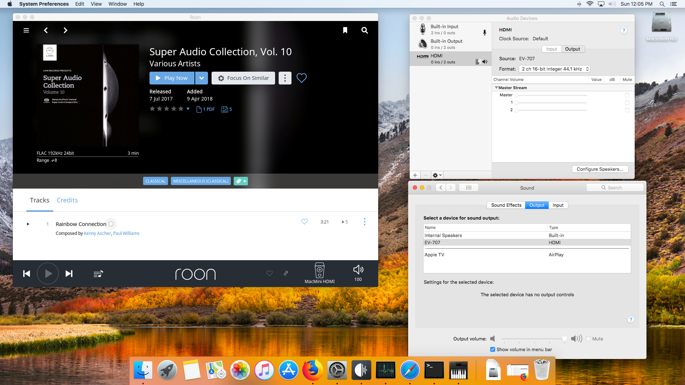Screen dimensions: 685x385
Task: Open gear action menu in Audio Devices
Action: tap(437, 175)
